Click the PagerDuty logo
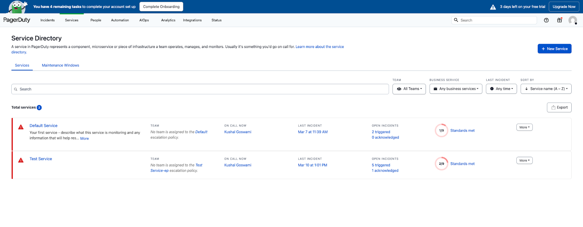The height and width of the screenshot is (227, 583). 17,20
